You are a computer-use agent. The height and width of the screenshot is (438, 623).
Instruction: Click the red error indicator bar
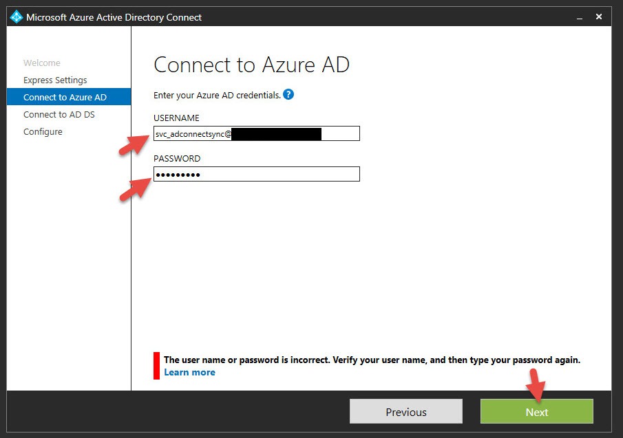pyautogui.click(x=156, y=365)
